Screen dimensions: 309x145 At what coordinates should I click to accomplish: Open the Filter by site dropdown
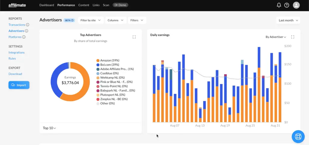[91, 20]
